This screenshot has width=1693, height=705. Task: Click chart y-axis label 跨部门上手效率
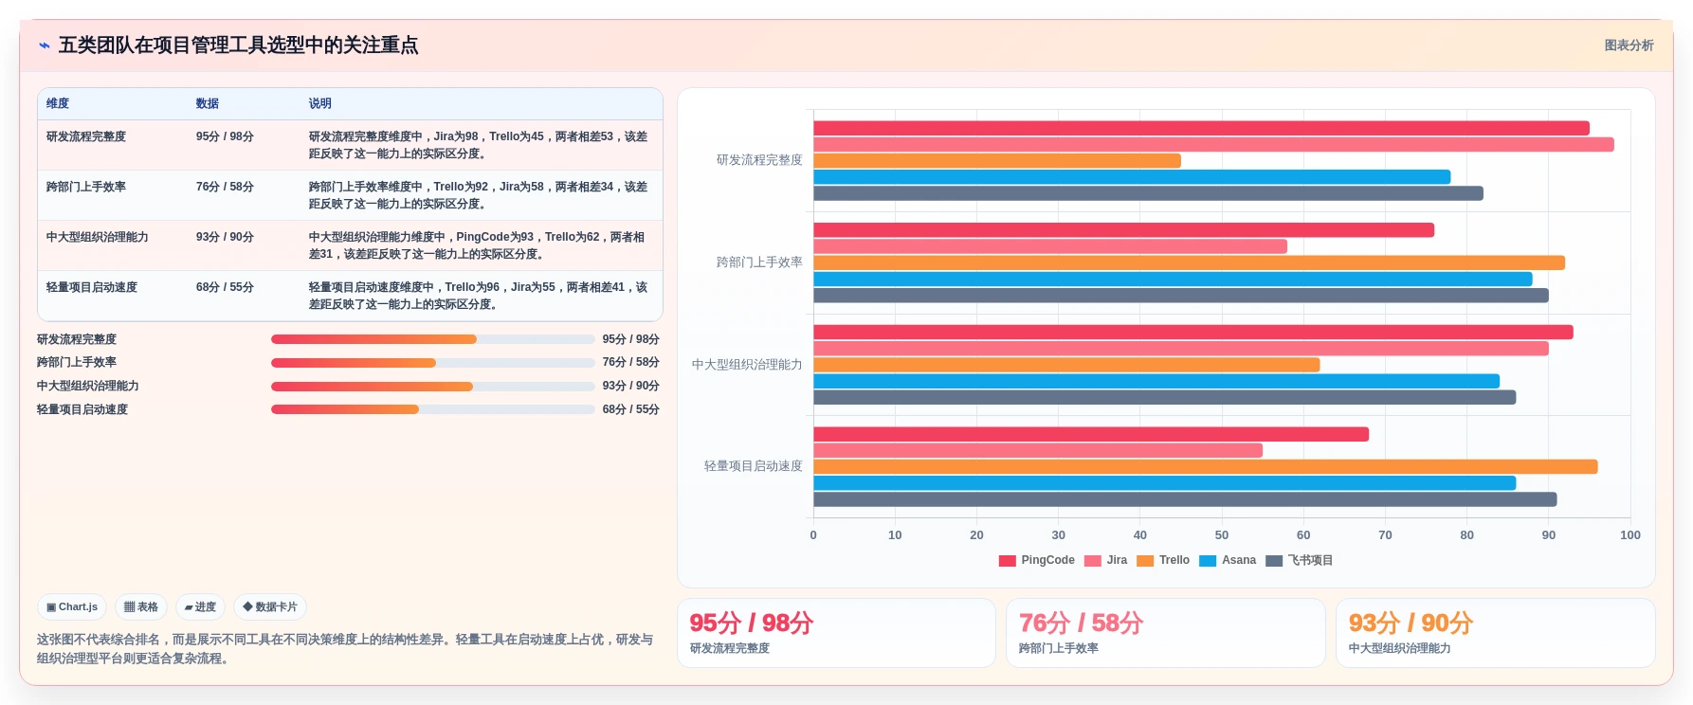tap(759, 262)
